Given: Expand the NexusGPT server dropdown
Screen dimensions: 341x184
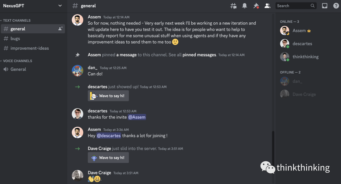Looking at the screenshot, I should coord(60,6).
